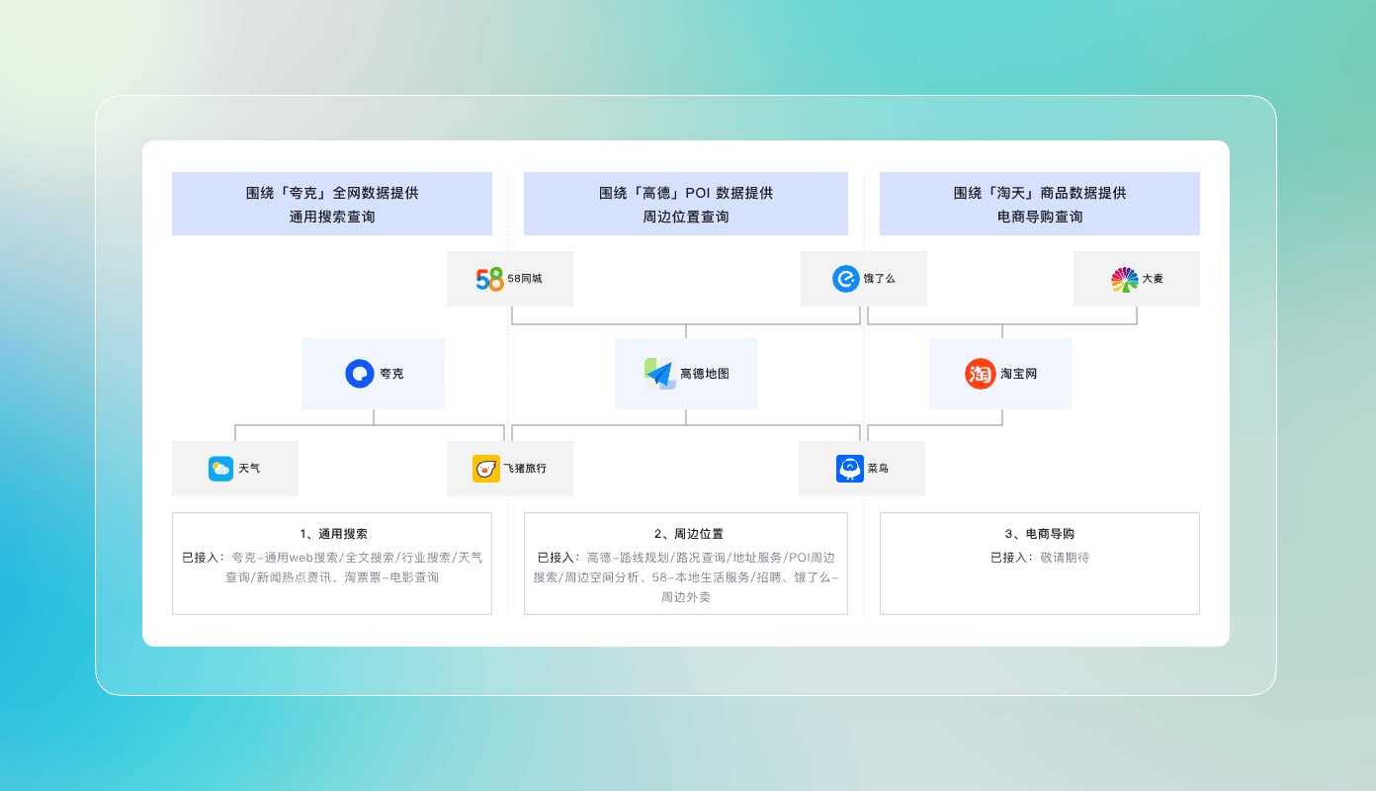The height and width of the screenshot is (791, 1376).
Task: Click the 飞猪旅行 yellow pig logo
Action: (x=485, y=469)
